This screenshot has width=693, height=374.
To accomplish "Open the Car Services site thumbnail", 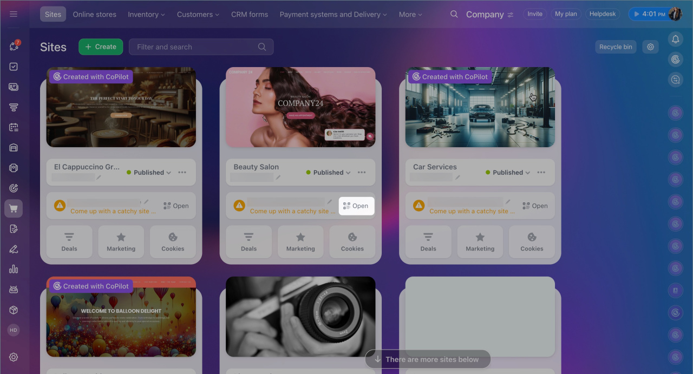I will tap(480, 107).
